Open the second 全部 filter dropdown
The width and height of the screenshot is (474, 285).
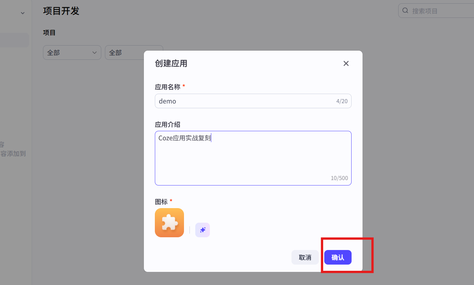[134, 52]
